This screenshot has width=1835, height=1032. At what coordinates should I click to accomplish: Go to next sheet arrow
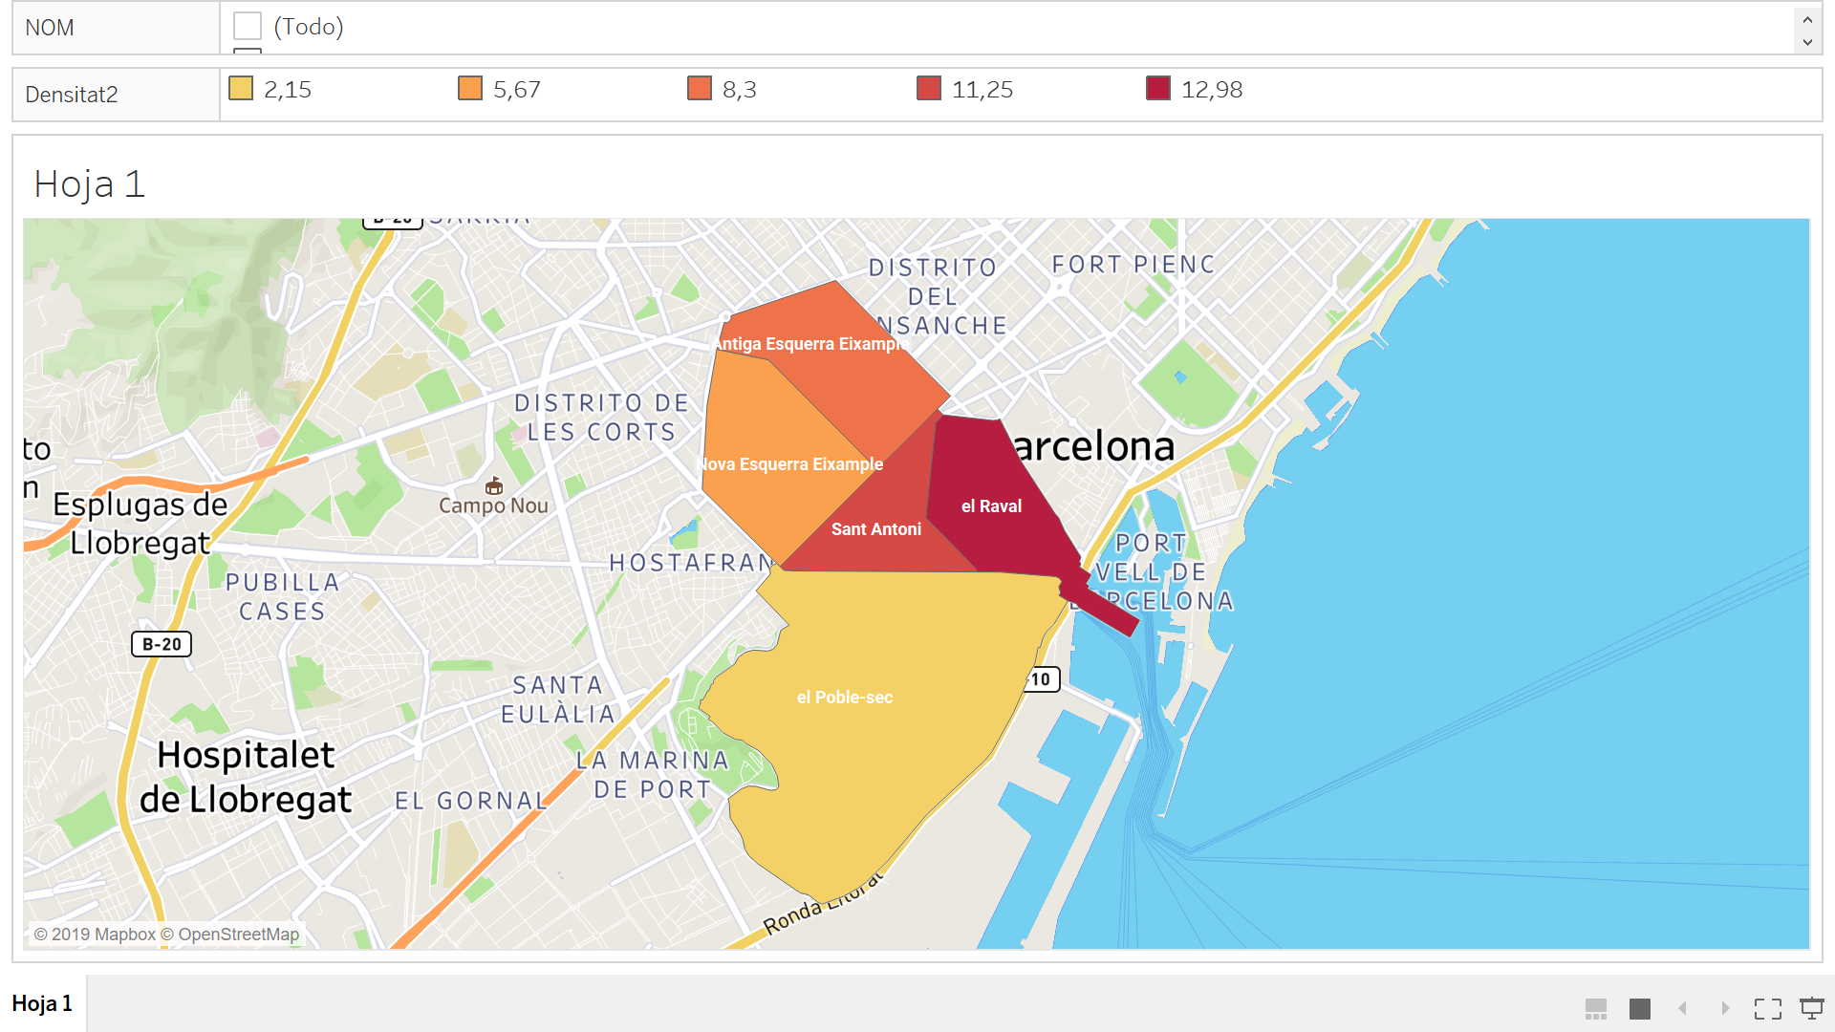(x=1725, y=1009)
